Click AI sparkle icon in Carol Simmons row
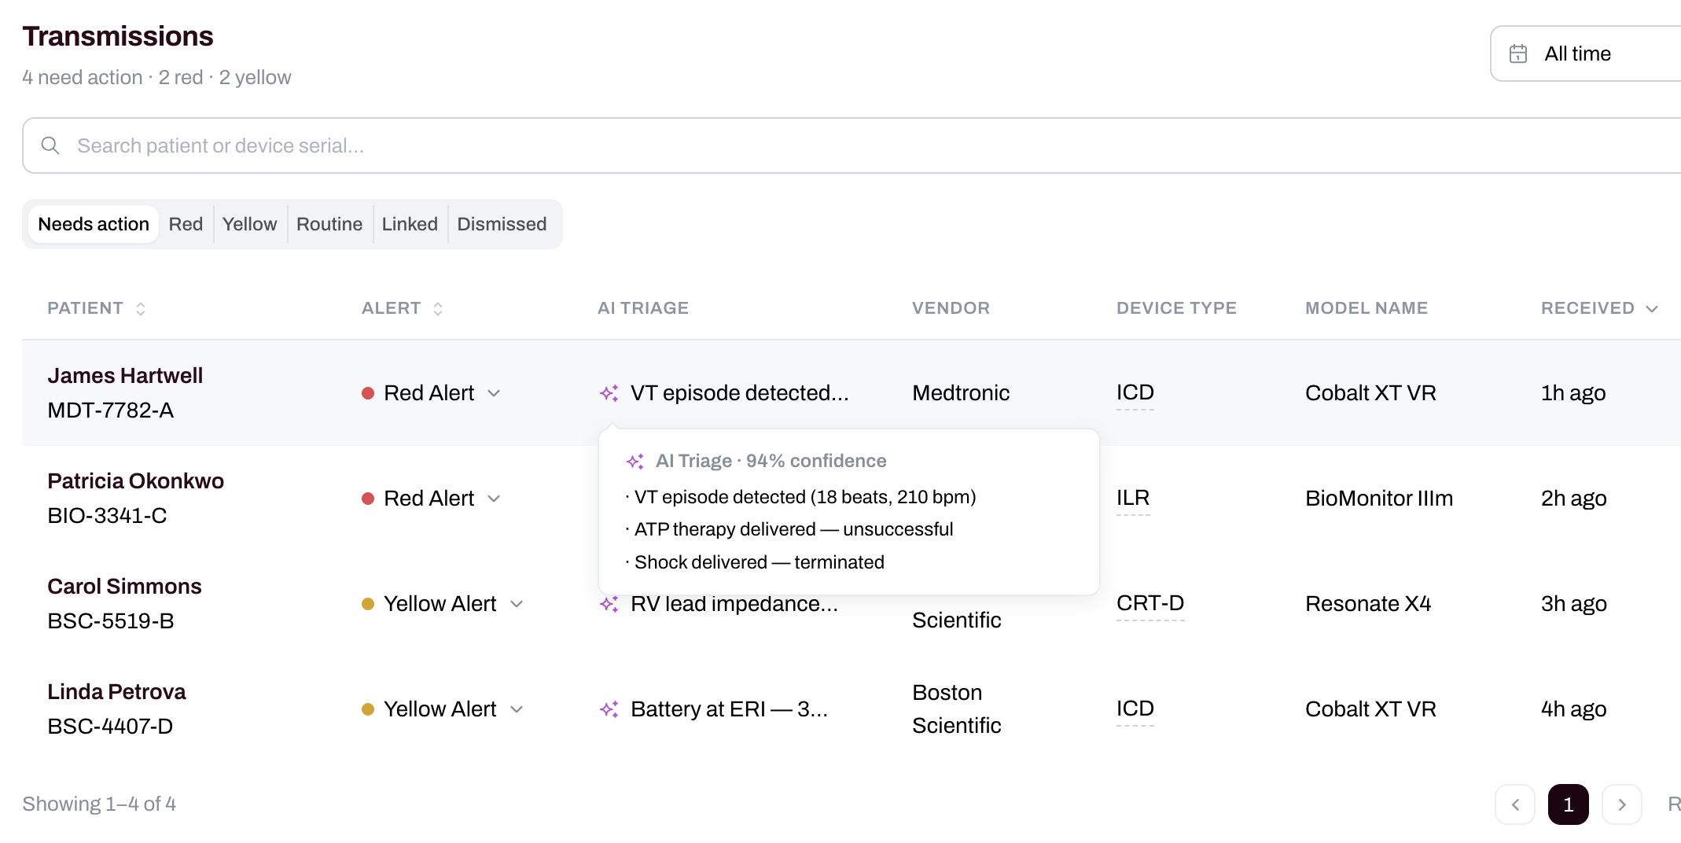The width and height of the screenshot is (1681, 843). click(609, 604)
